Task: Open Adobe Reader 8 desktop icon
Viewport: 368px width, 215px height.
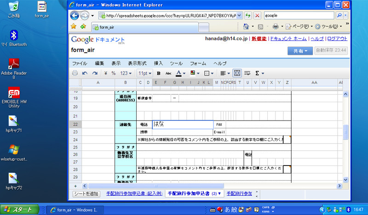Action: [x=14, y=69]
